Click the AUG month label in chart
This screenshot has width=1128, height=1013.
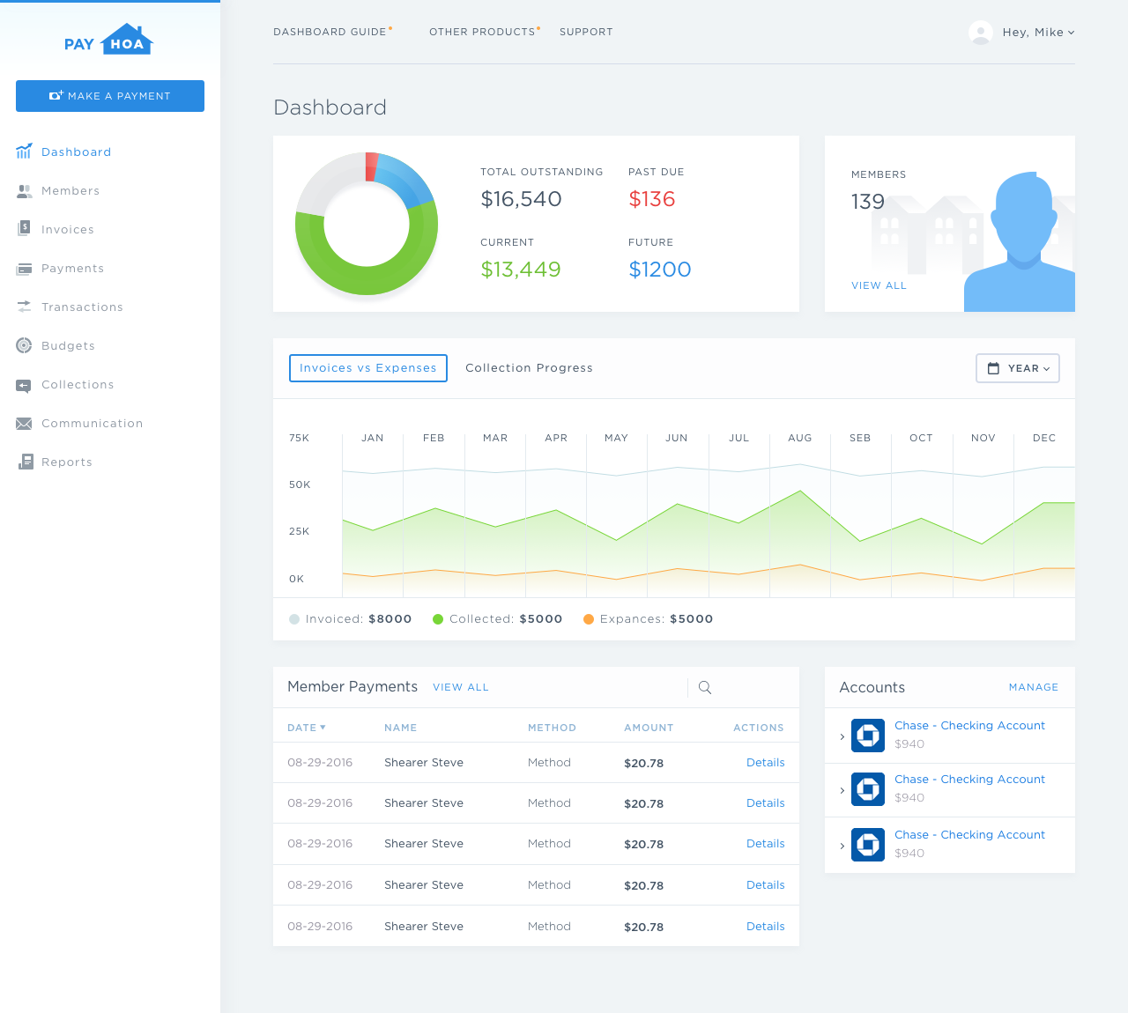[x=800, y=438]
